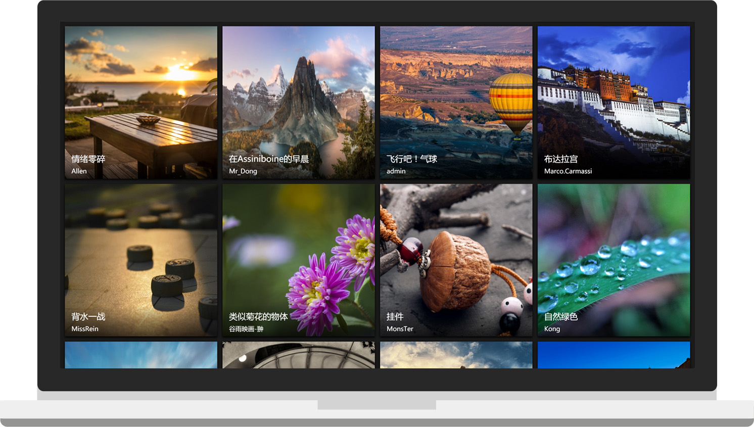Screen dimensions: 754x427
Task: Select author name "MissRein"
Action: click(x=85, y=329)
